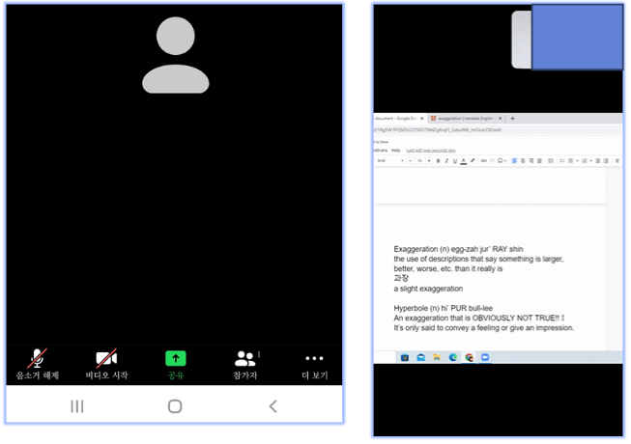
Task: Open a new browser tab with plus
Action: tap(513, 119)
